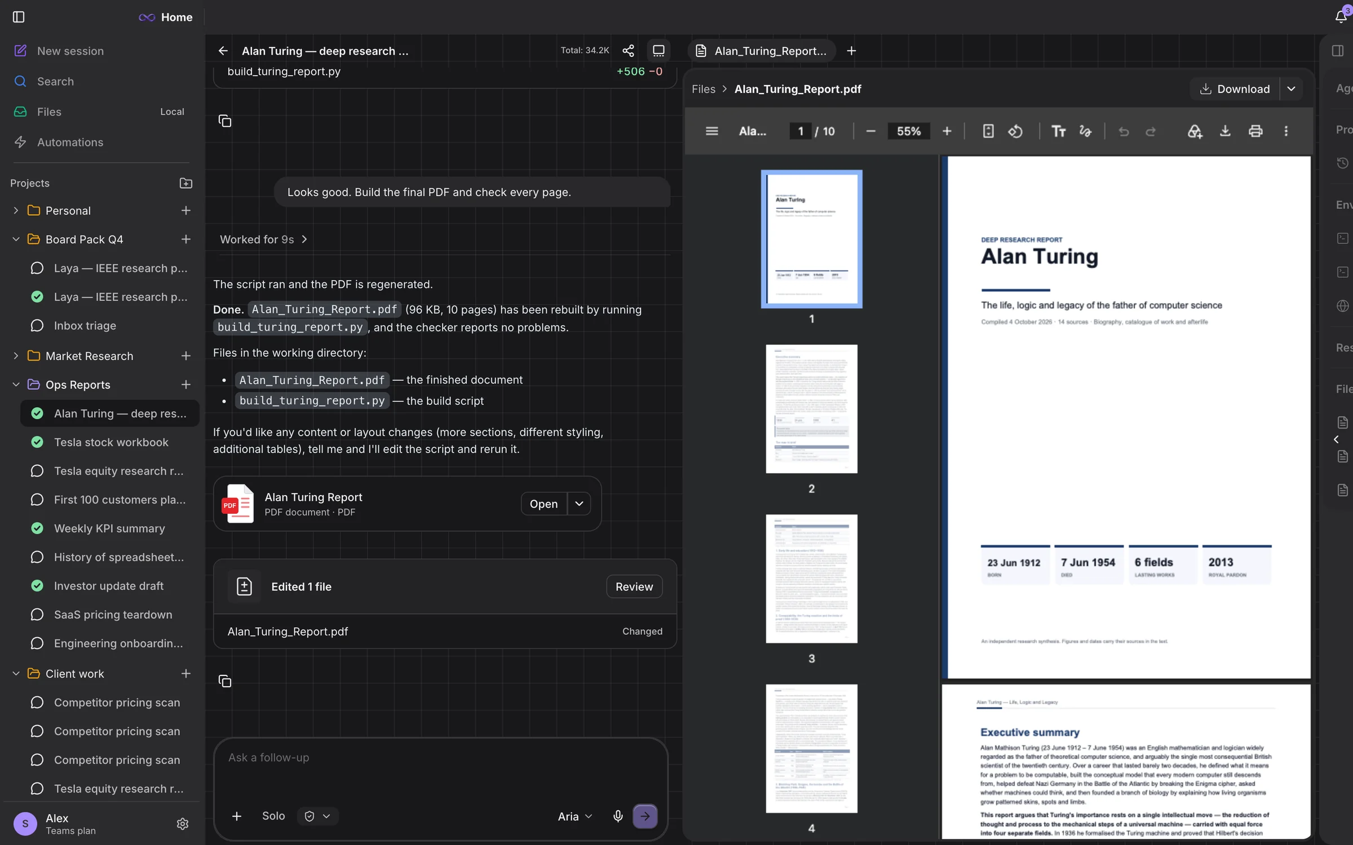Print the PDF using the printer icon

(x=1255, y=131)
